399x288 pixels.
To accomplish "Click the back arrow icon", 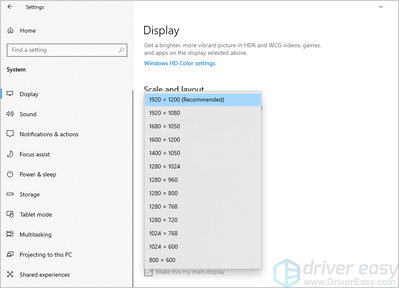I will [x=10, y=7].
